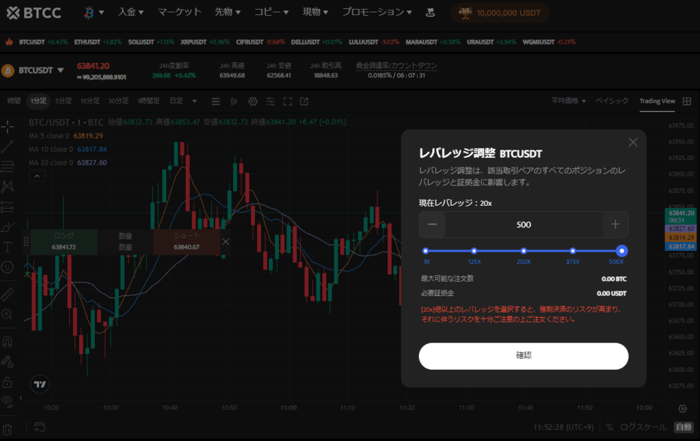Toggle the ログスケール log scale option

[x=643, y=427]
